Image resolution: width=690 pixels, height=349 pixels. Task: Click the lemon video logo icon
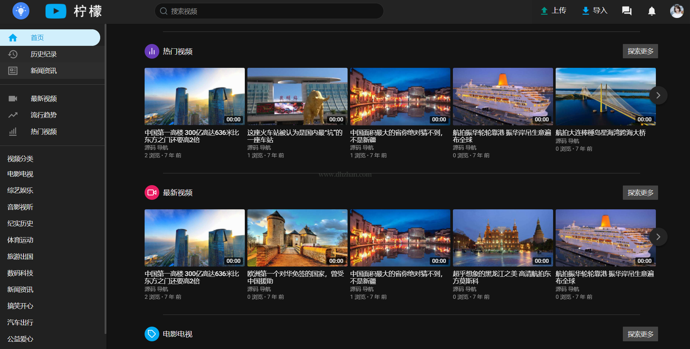(x=56, y=11)
